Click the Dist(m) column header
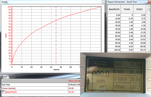The image size is (151, 97). [139, 9]
